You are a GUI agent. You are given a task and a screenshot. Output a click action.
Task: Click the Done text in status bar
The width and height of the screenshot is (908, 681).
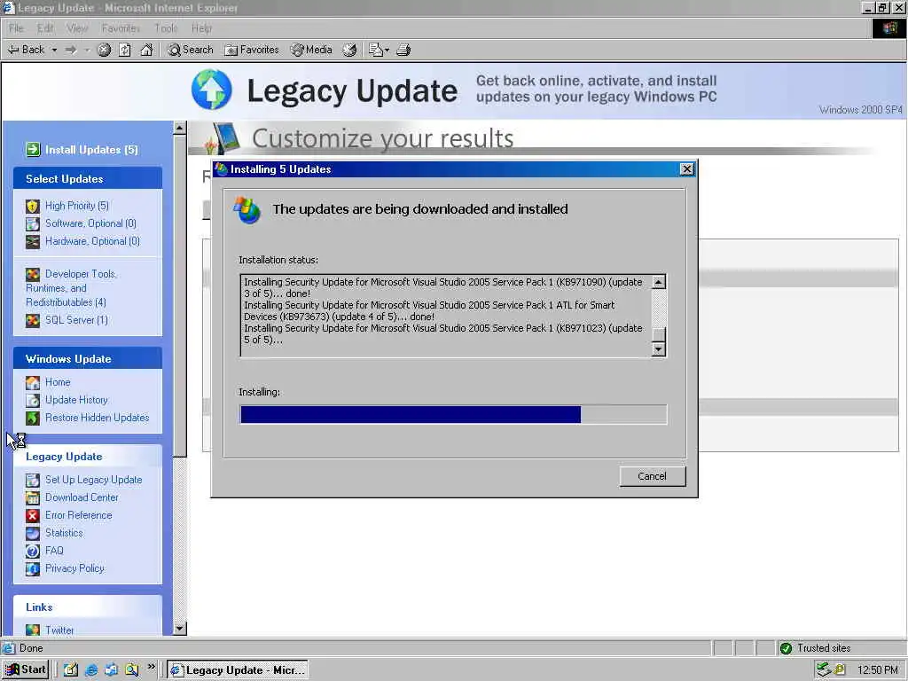tap(31, 648)
